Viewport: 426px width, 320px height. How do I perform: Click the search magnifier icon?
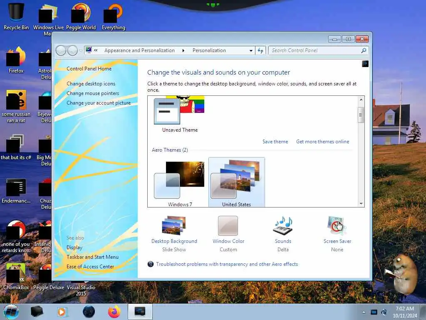[x=364, y=50]
